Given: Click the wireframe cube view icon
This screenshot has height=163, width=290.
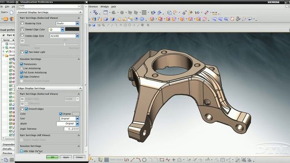Looking at the screenshot, I should (x=142, y=19).
